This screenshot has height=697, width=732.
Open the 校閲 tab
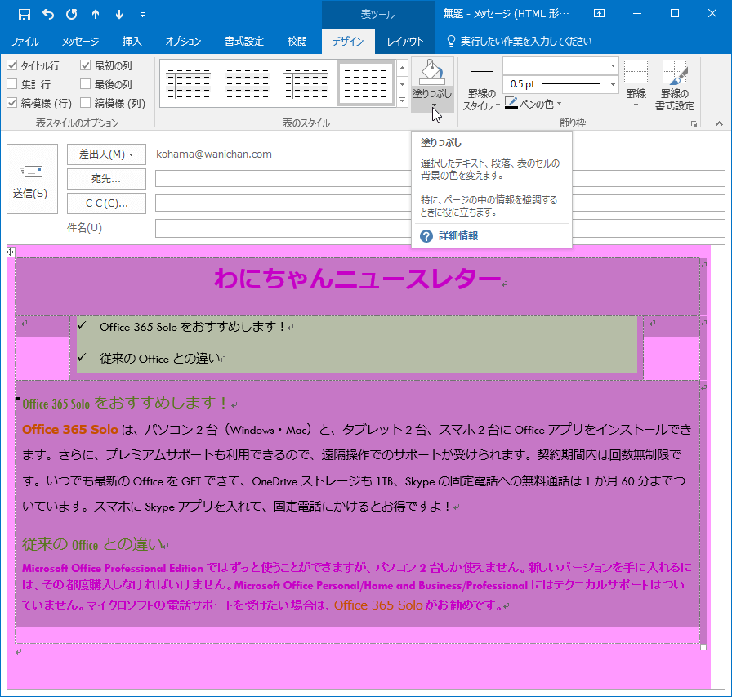[297, 42]
